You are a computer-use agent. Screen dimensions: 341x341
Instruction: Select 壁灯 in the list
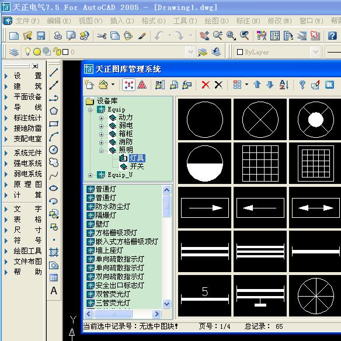coord(102,224)
